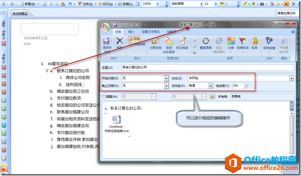The width and height of the screenshot is (301, 176).
Task: Click the help icon in task window ribbon
Action: 293,32
